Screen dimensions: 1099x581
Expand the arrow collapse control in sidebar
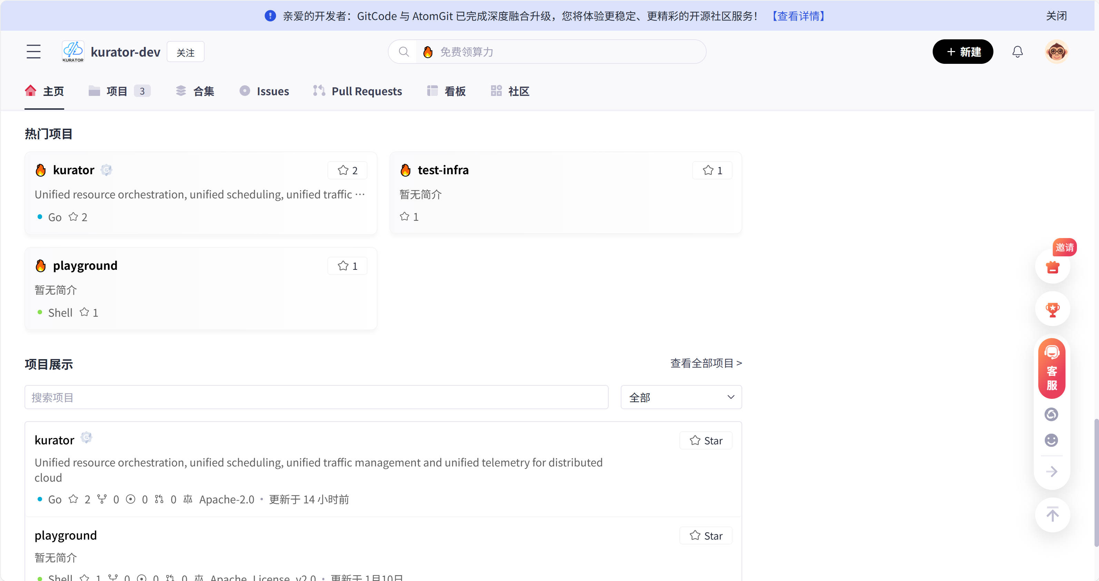click(x=1051, y=471)
